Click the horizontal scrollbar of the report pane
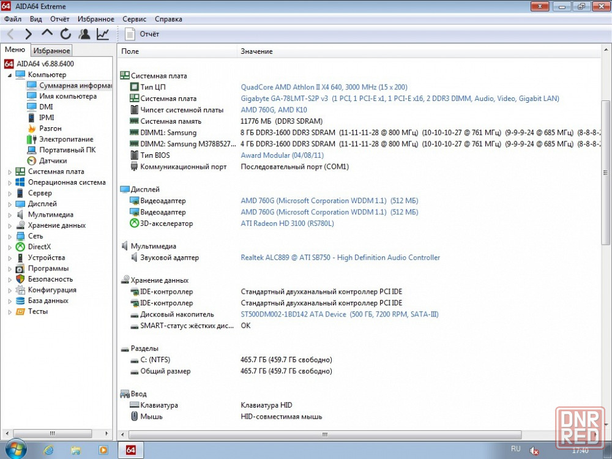The image size is (612, 459). (x=325, y=435)
